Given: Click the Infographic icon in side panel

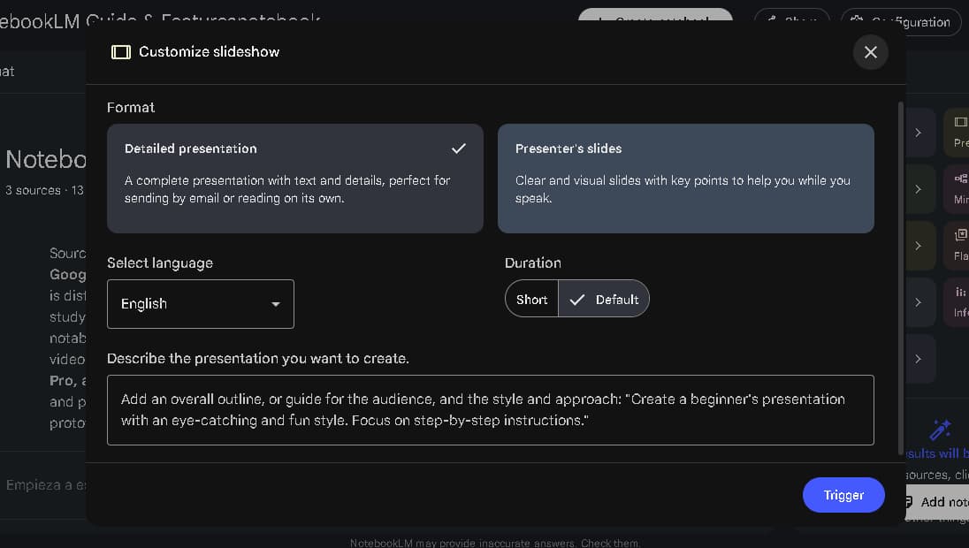Looking at the screenshot, I should 960,293.
